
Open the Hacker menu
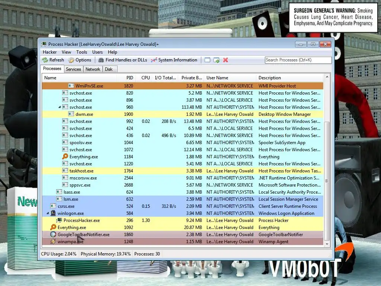[x=49, y=52]
